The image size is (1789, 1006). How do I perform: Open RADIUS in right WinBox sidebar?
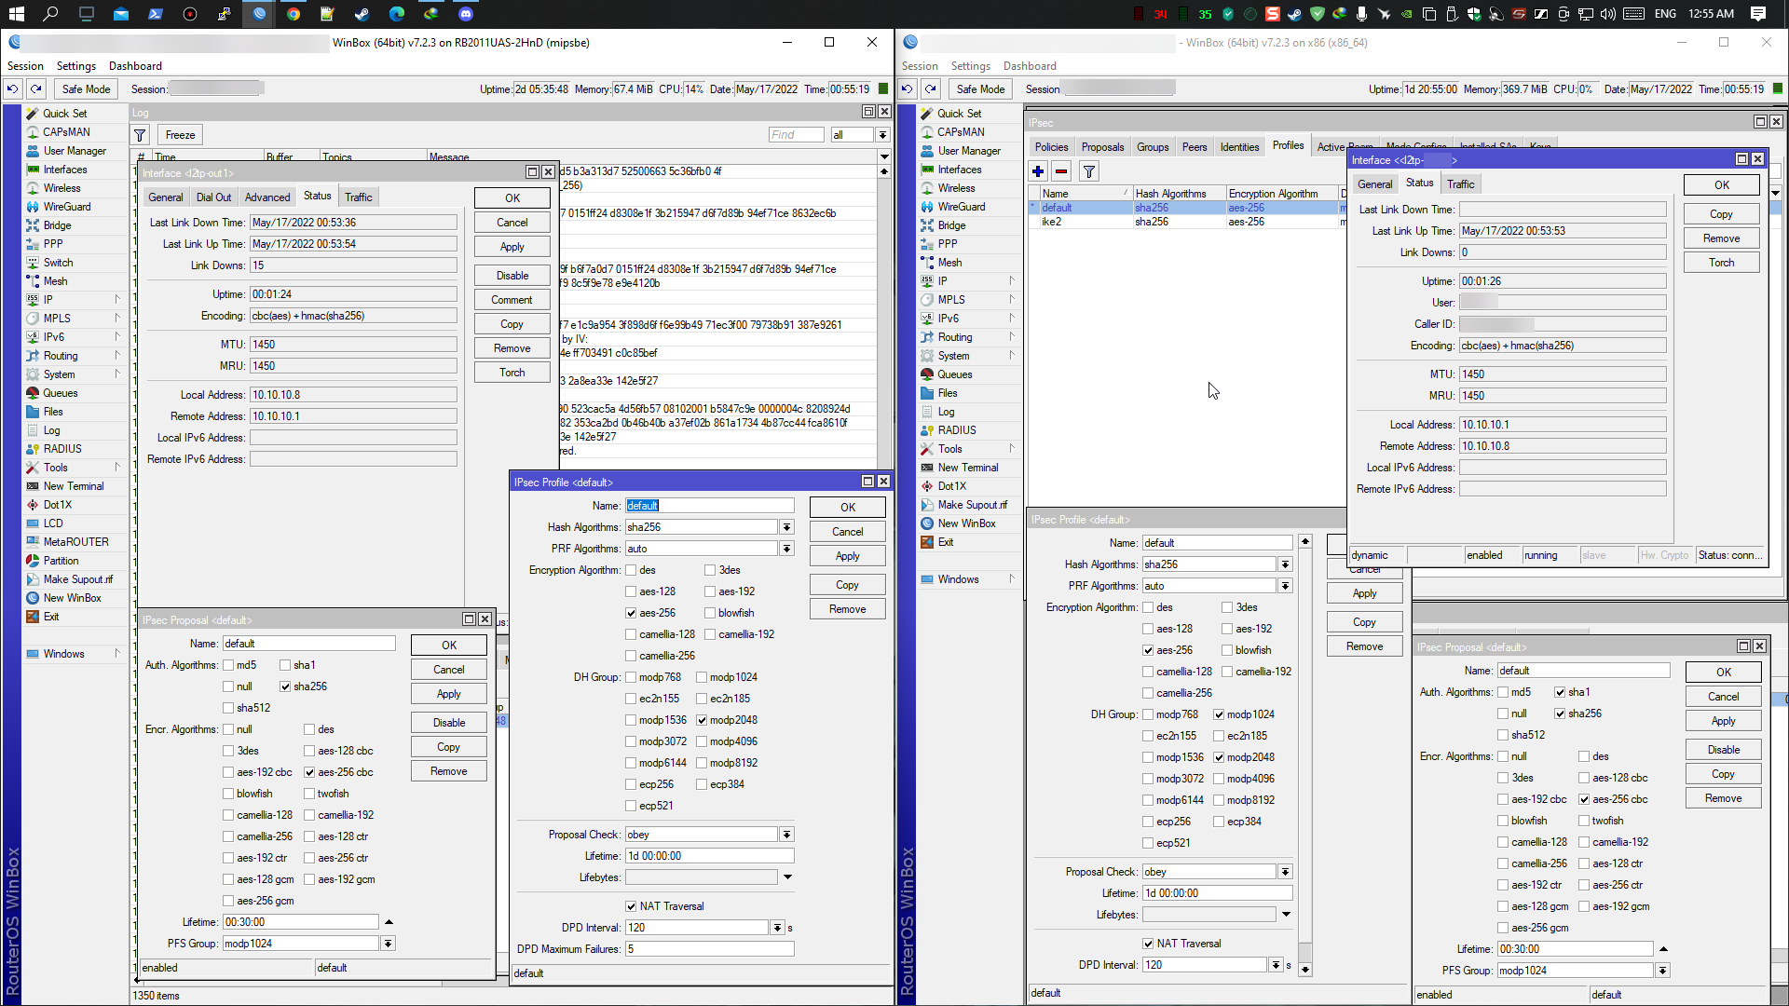coord(957,430)
